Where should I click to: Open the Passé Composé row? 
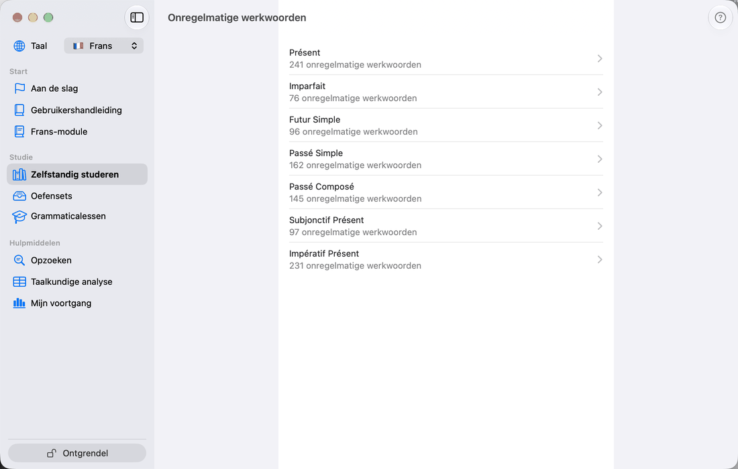tap(445, 192)
